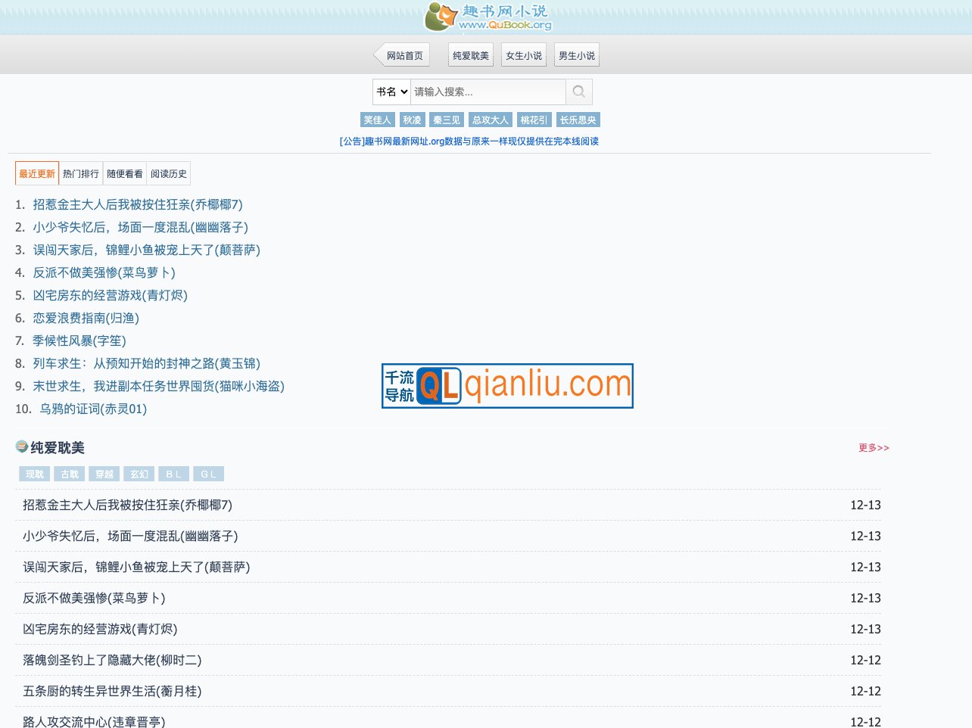Click the magnifier search icon button
Screen dimensions: 972x728
(x=579, y=92)
